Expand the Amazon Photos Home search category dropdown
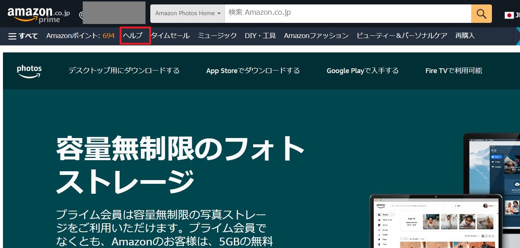Screen dimensions: 520x248 188,13
